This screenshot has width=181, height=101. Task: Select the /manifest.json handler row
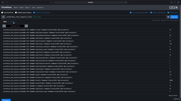(x=90, y=77)
